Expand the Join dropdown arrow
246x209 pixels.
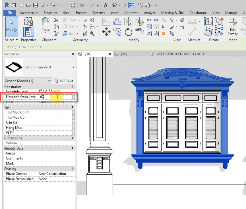pyautogui.click(x=78, y=34)
